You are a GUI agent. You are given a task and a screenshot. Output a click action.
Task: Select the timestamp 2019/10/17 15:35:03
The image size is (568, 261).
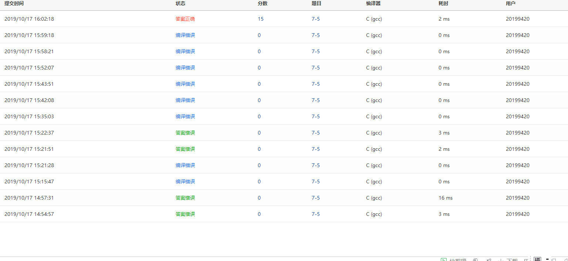[x=29, y=116]
